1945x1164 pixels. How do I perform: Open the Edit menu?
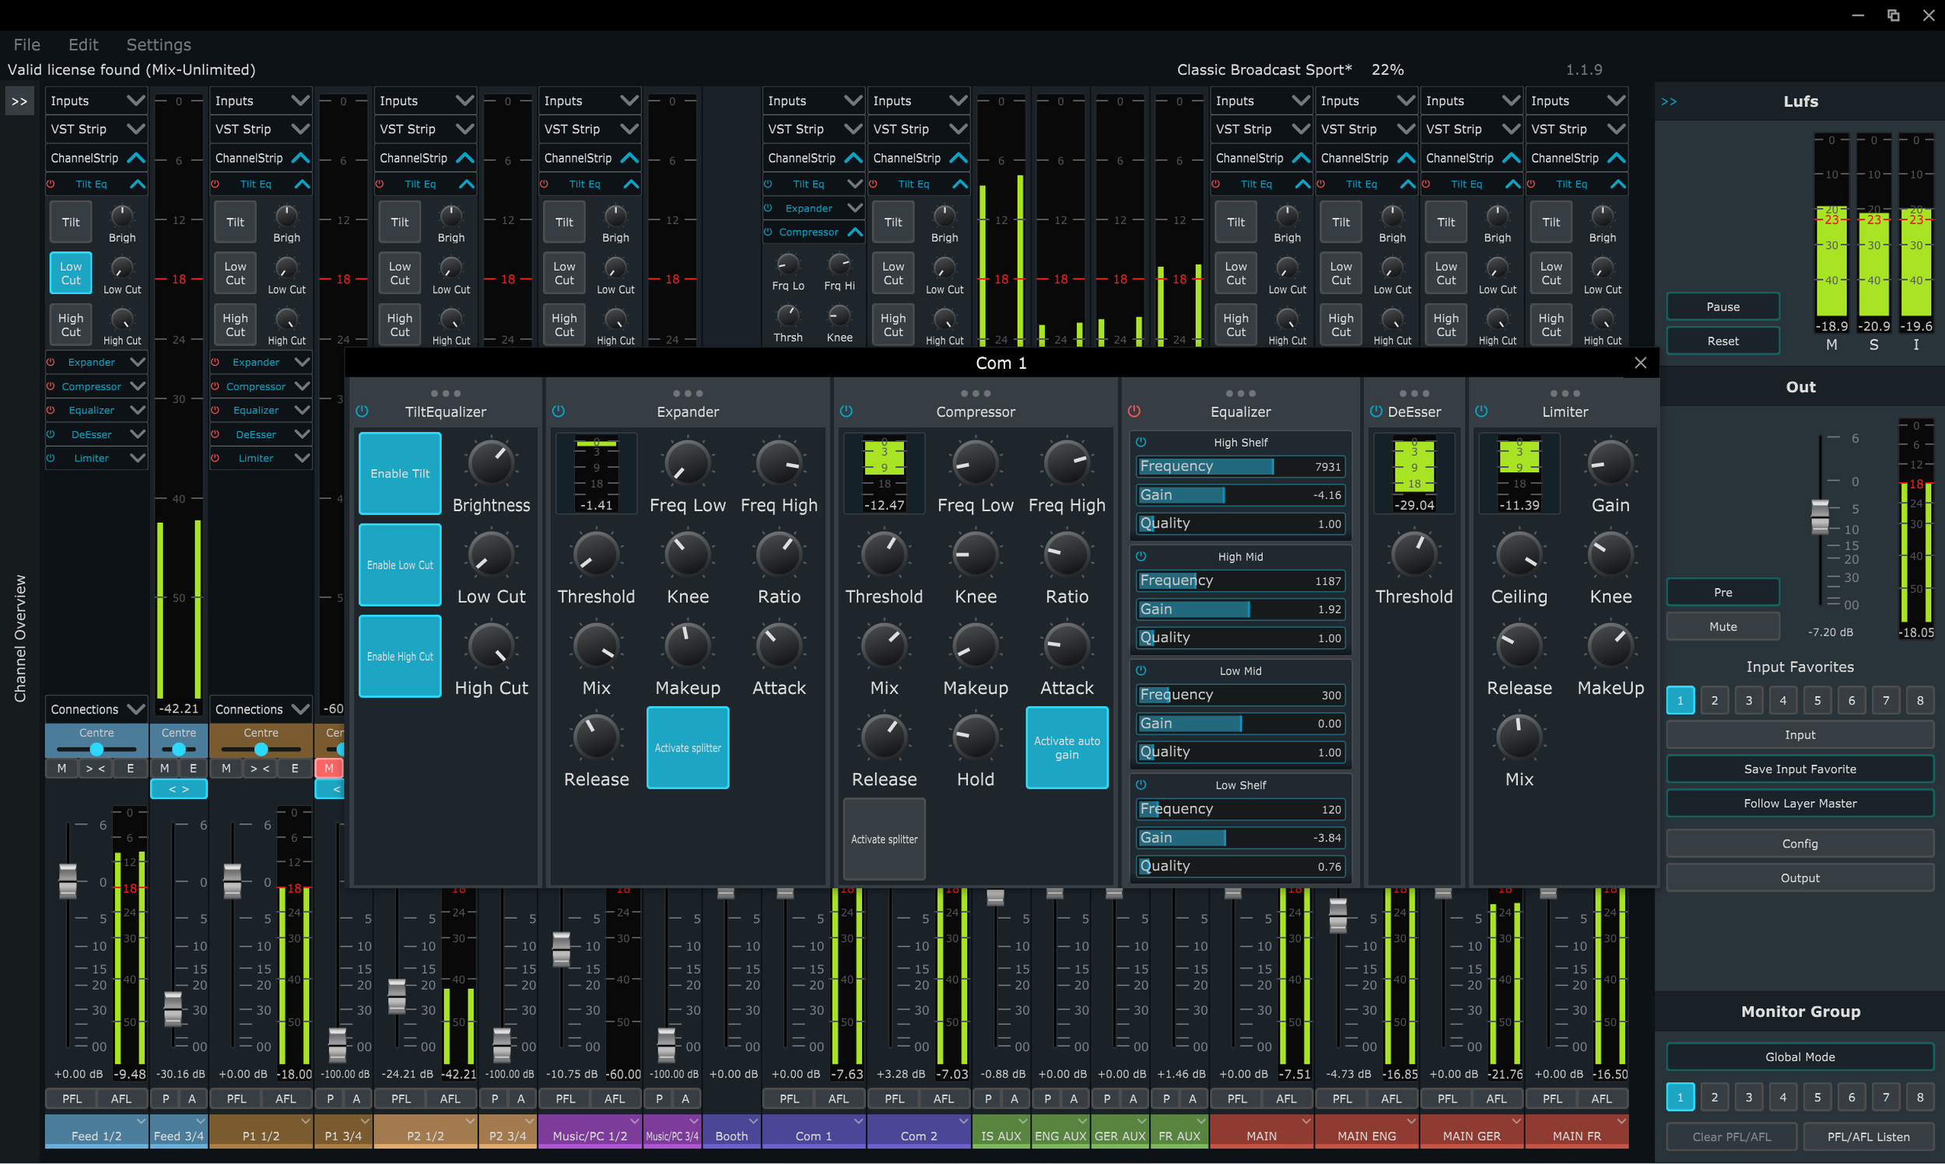(x=83, y=44)
